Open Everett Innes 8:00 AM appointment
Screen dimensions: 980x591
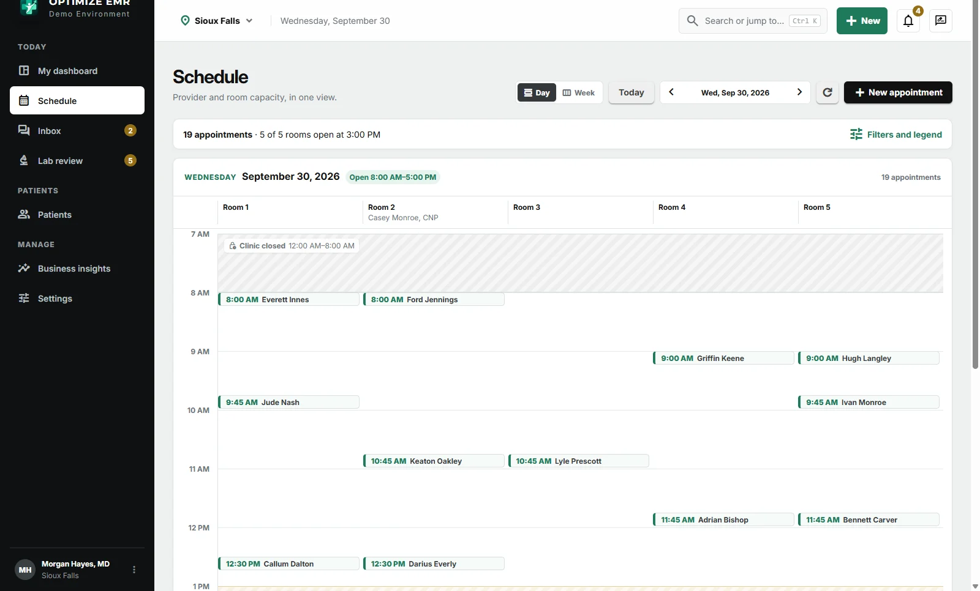tap(288, 299)
